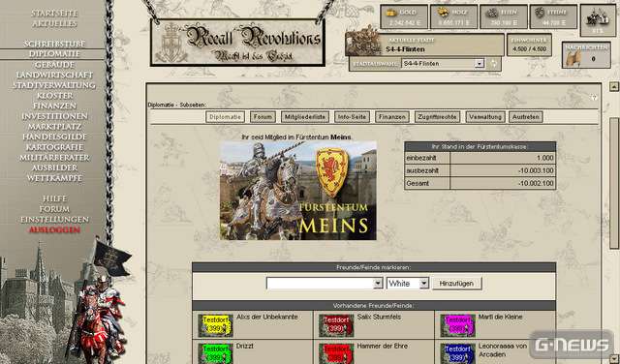Click the Gold resource icon
The width and height of the screenshot is (620, 364).
391,13
